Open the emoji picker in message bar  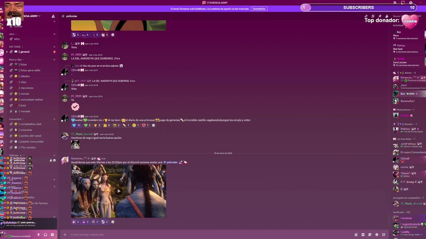point(377,235)
